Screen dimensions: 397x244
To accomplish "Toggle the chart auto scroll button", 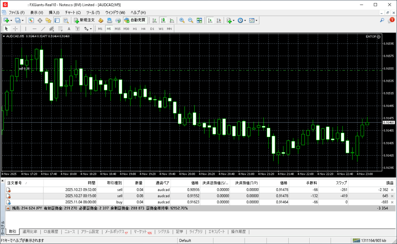I will point(210,20).
